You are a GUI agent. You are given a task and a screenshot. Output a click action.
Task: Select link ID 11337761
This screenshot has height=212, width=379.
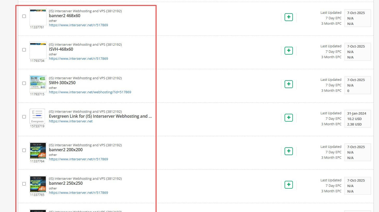click(x=37, y=27)
